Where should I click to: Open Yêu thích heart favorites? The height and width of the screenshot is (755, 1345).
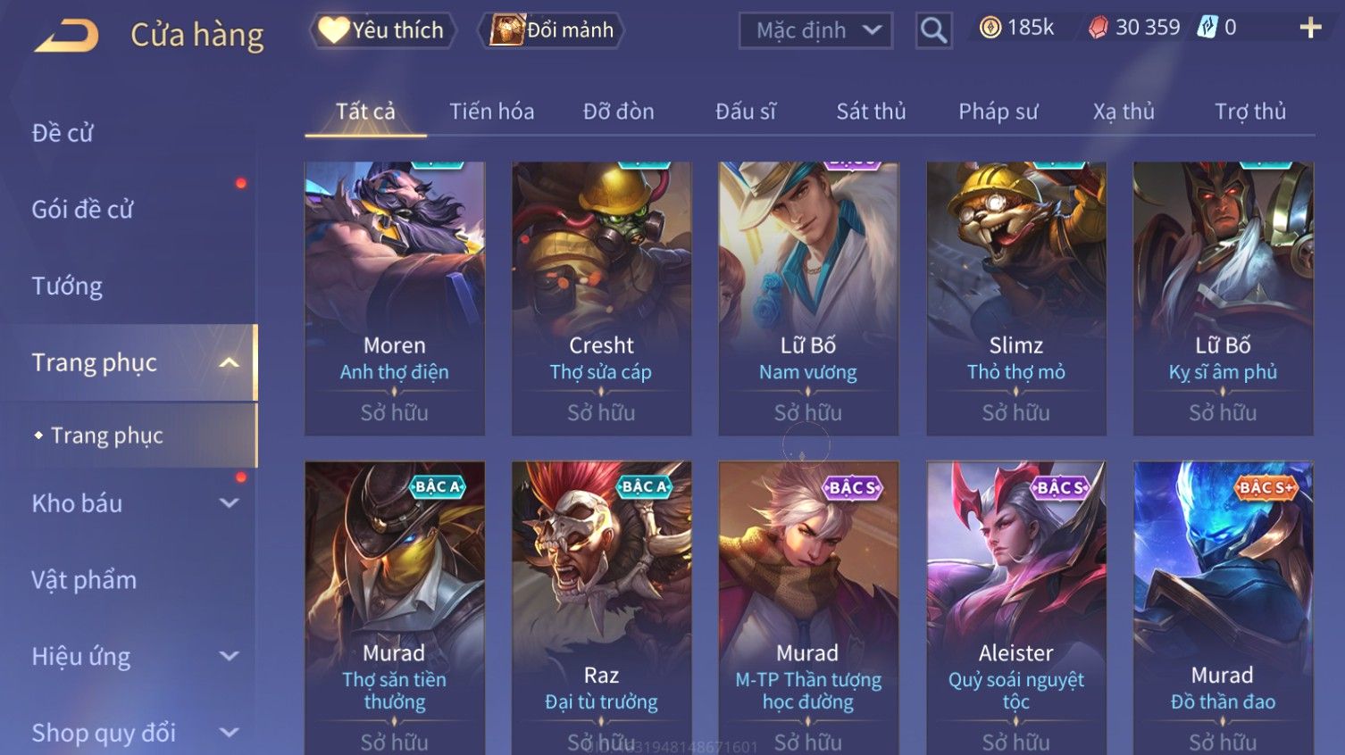pyautogui.click(x=382, y=30)
